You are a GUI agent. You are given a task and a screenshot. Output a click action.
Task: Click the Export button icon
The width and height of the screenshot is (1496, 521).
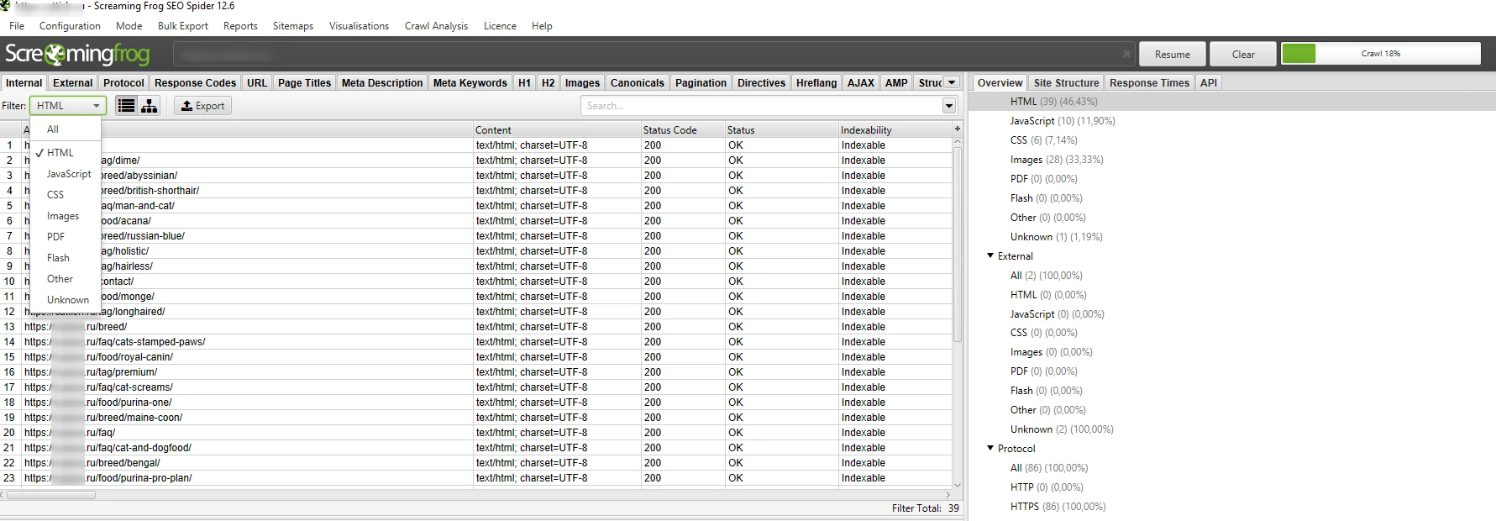click(x=187, y=106)
